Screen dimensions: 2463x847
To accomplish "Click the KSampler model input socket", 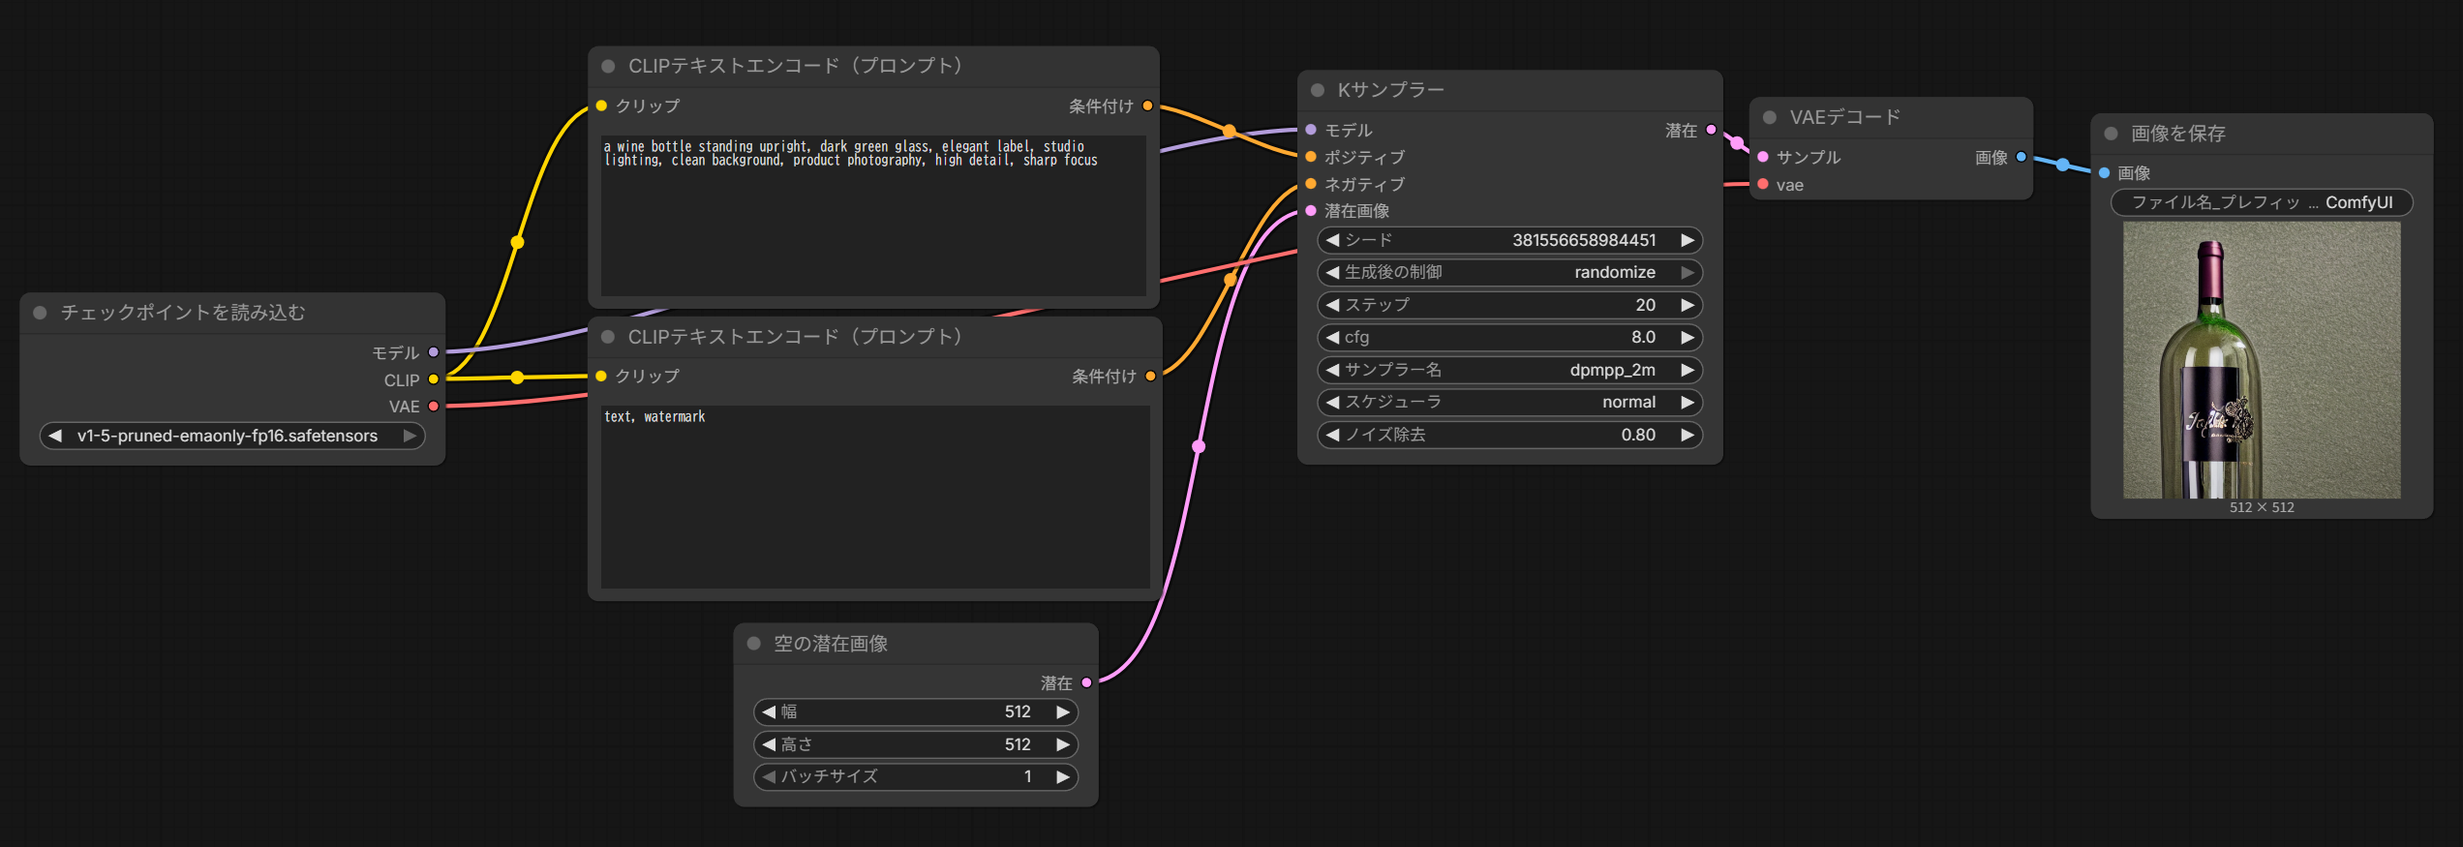I will [x=1311, y=130].
